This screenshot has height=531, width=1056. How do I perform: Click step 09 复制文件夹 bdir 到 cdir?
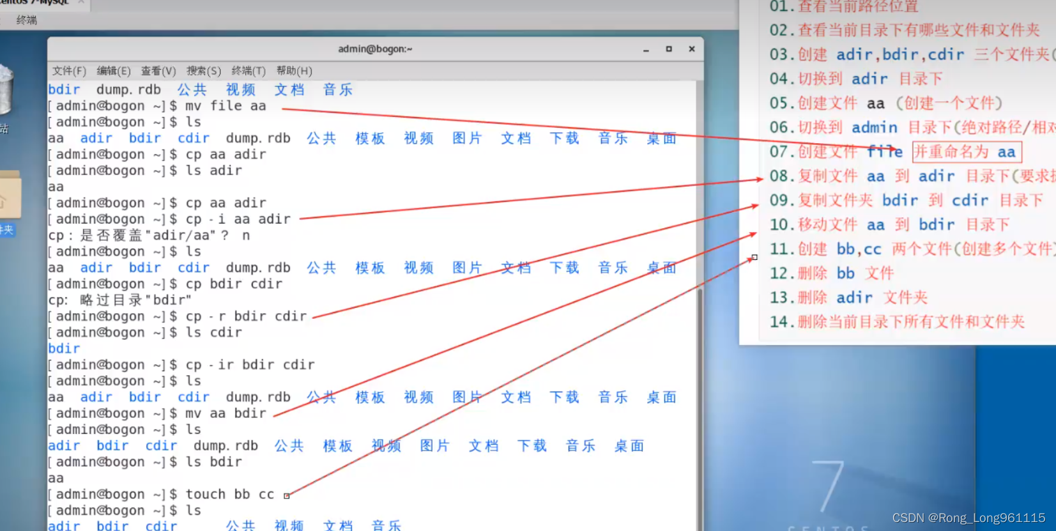tap(906, 200)
